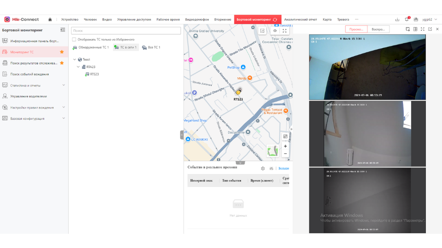The width and height of the screenshot is (442, 248).
Task: Open real-time event settings gear
Action: click(x=263, y=169)
